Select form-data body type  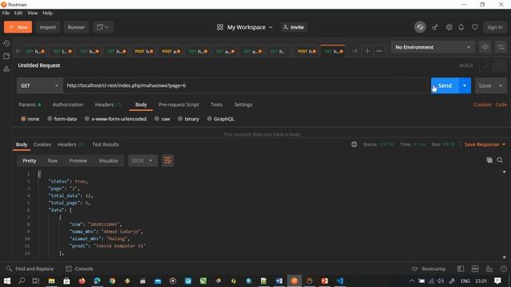tap(62, 119)
